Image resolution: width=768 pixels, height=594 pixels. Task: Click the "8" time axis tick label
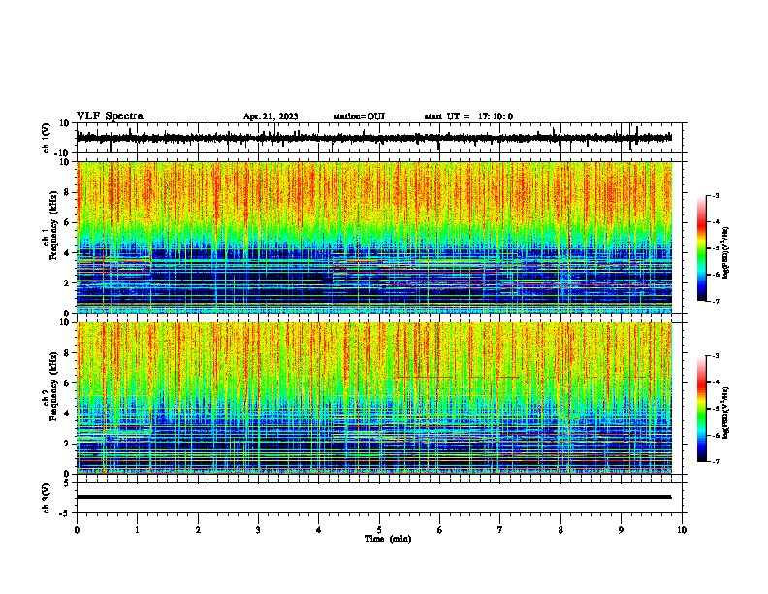(x=560, y=530)
